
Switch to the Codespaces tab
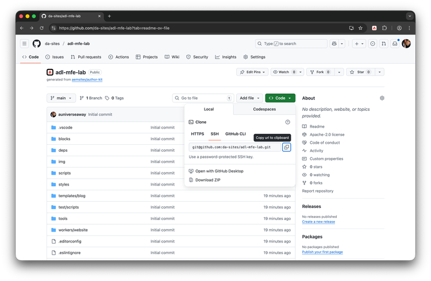pyautogui.click(x=264, y=109)
